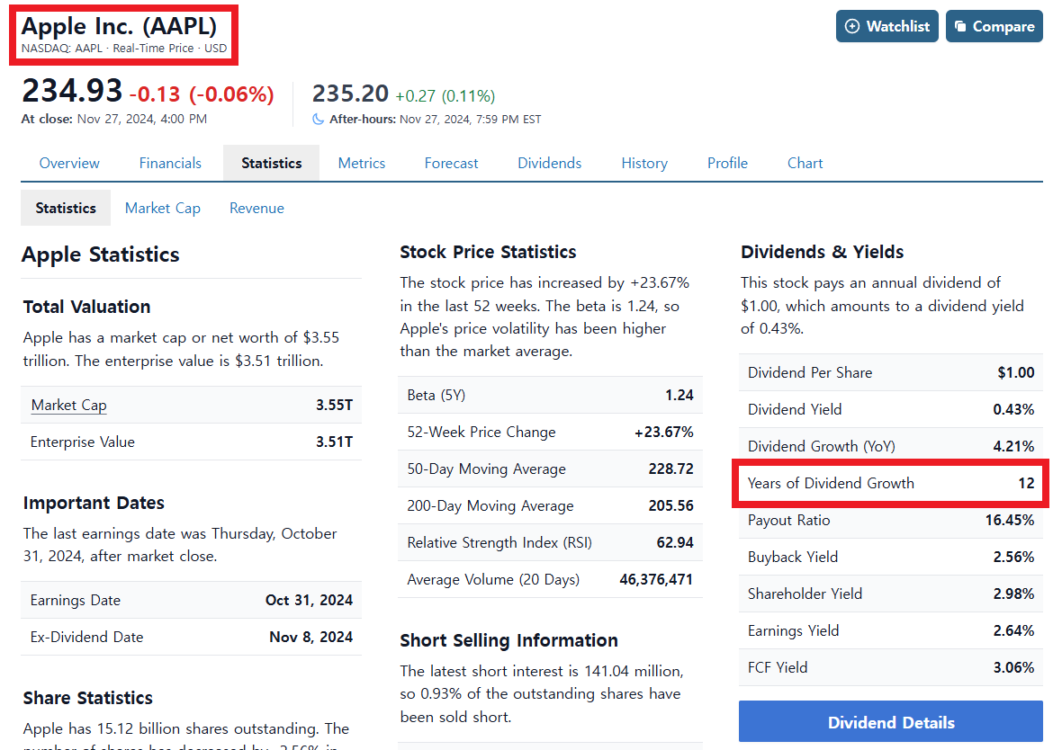Click the 234.93 closing price
Screen dimensions: 1053x750
(72, 91)
